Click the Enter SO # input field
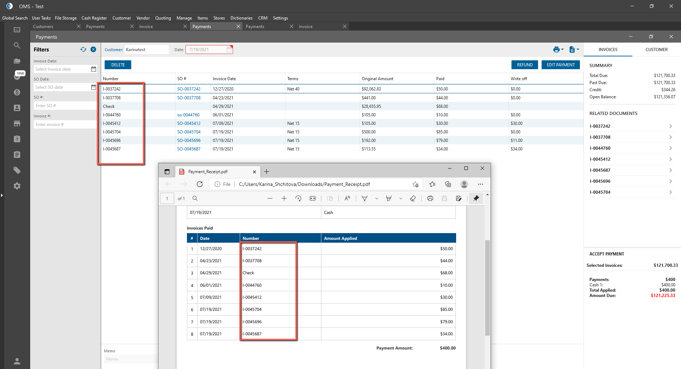 pos(65,106)
